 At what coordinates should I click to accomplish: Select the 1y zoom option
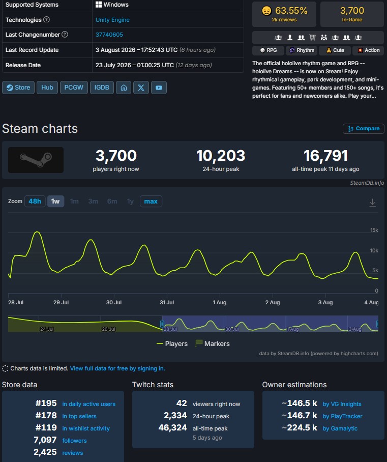coord(130,201)
